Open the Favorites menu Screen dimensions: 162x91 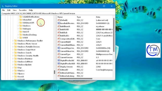tap(23, 10)
